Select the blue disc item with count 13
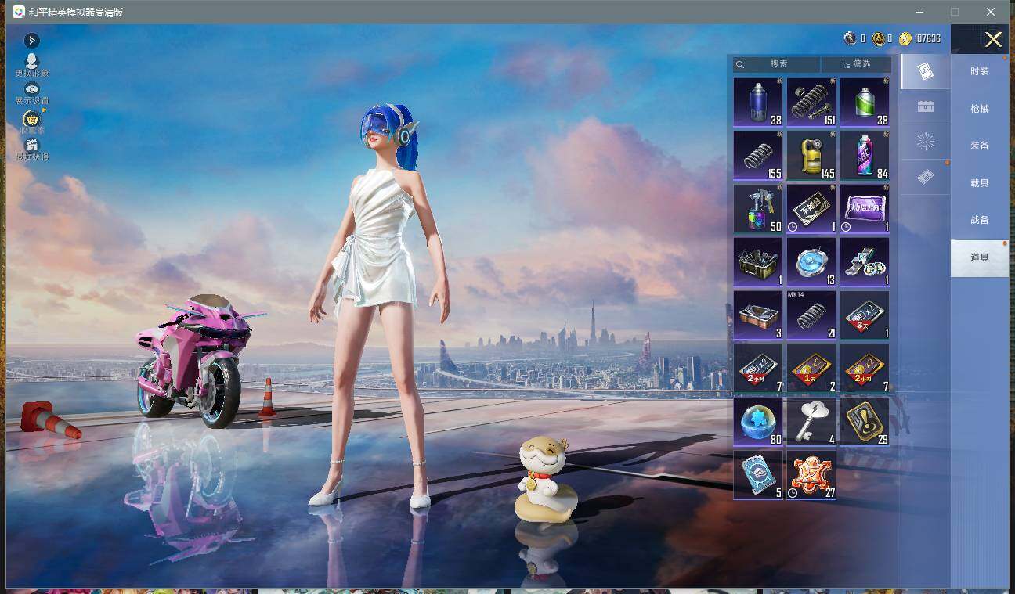The height and width of the screenshot is (594, 1015). 811,261
